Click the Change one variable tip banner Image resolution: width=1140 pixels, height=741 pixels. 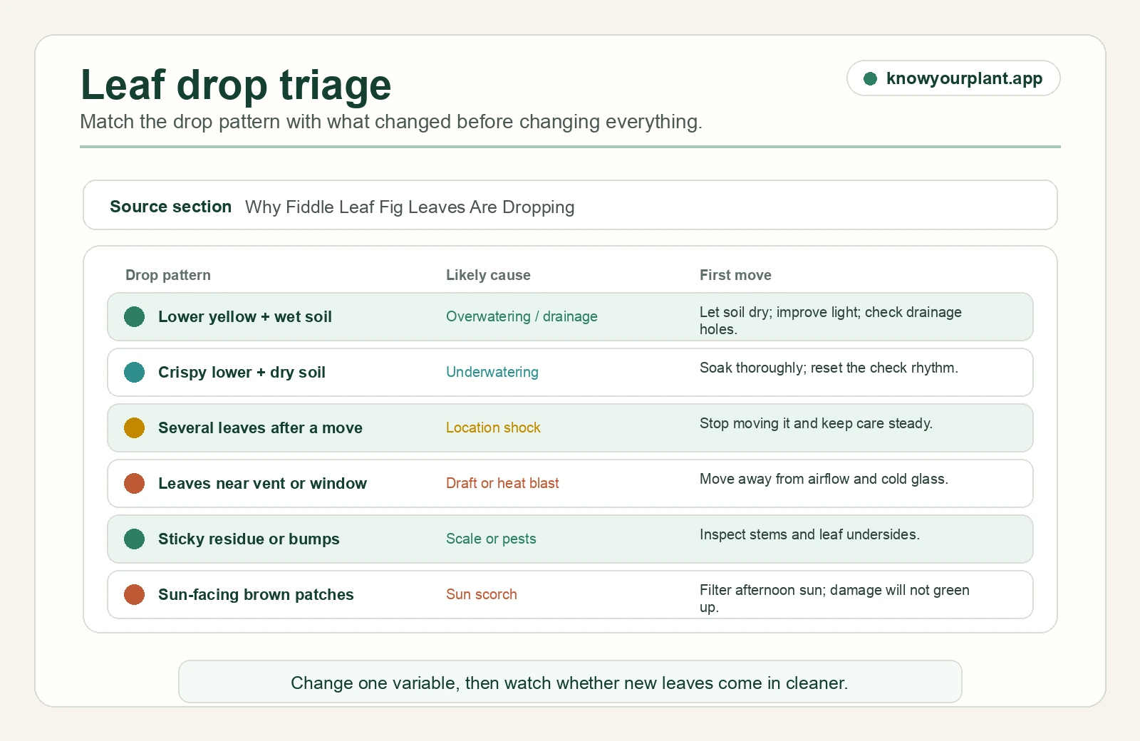point(570,682)
